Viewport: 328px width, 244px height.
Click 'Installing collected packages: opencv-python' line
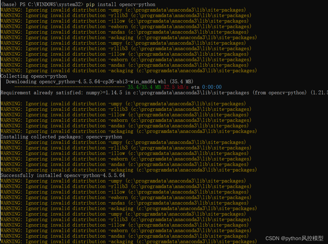61,137
